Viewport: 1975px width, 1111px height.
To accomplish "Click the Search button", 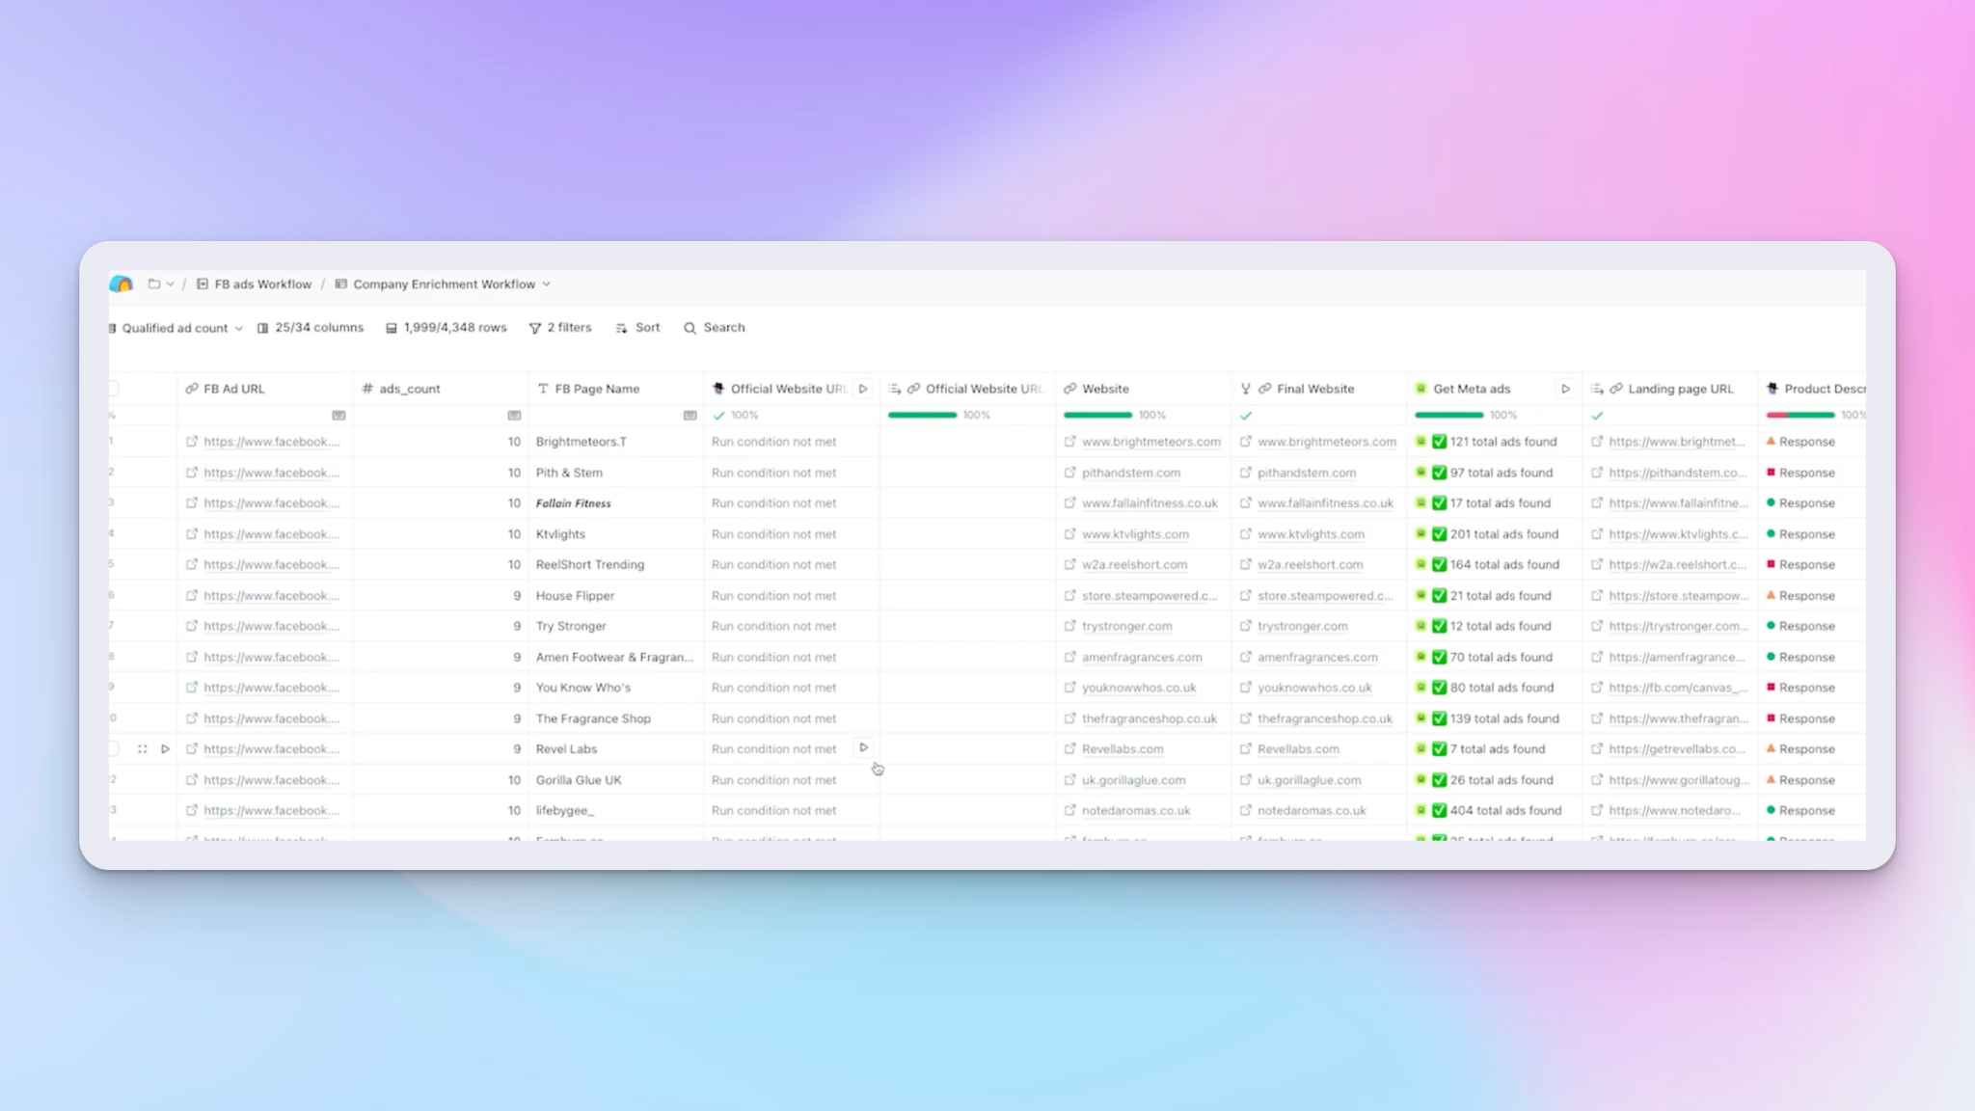I will click(x=715, y=328).
